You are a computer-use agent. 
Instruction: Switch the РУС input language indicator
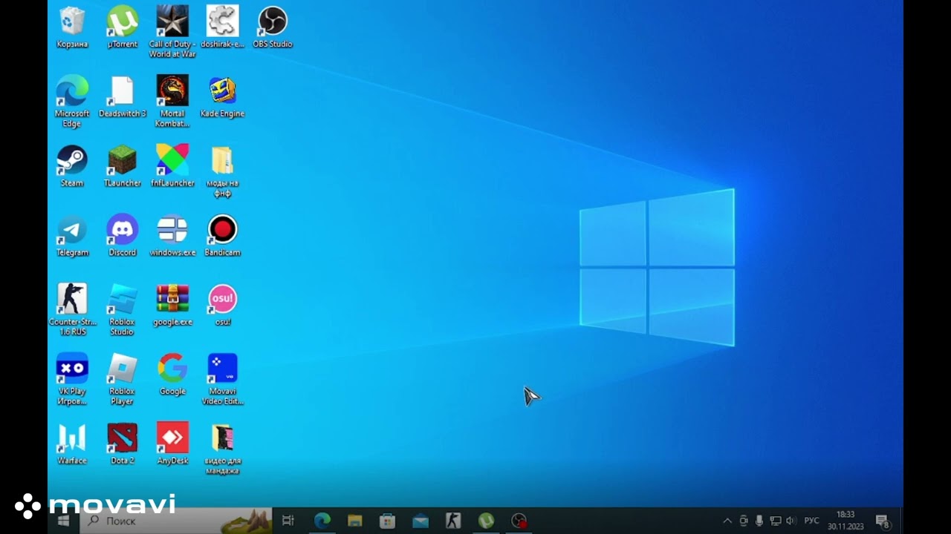(x=811, y=521)
